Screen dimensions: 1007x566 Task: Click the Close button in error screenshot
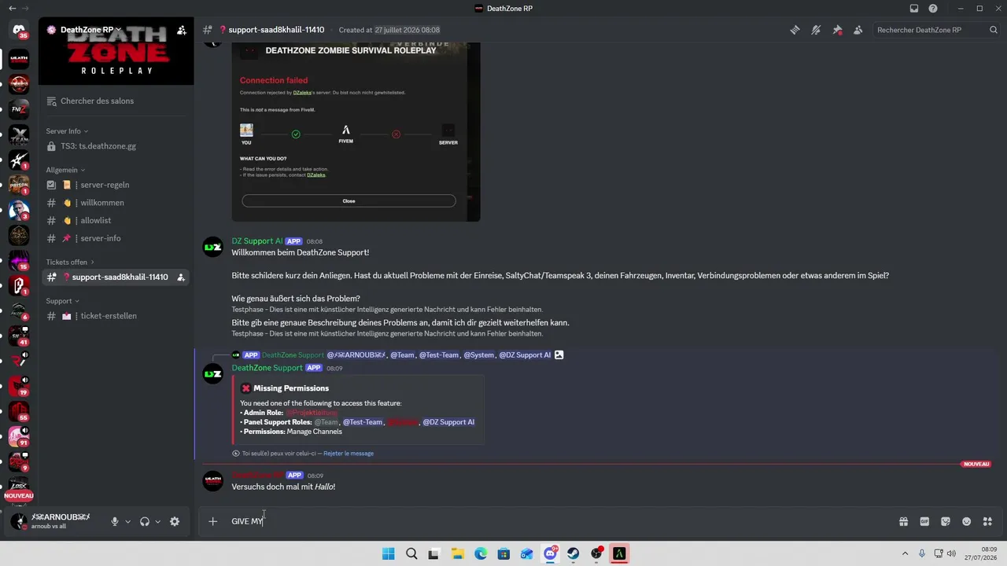pos(349,200)
